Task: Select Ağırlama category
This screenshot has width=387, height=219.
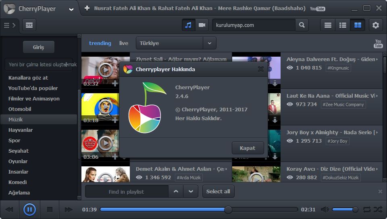Action: (x=19, y=192)
